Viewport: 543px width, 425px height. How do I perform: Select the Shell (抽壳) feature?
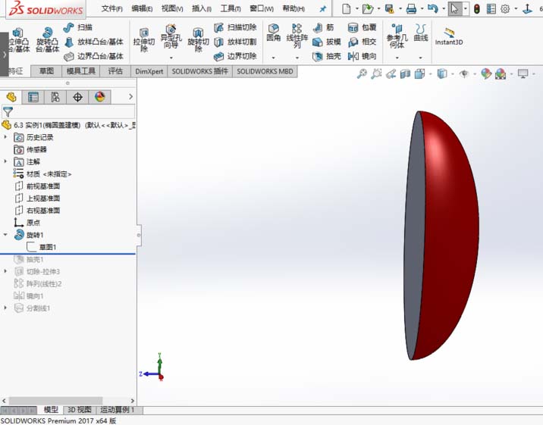click(x=327, y=56)
